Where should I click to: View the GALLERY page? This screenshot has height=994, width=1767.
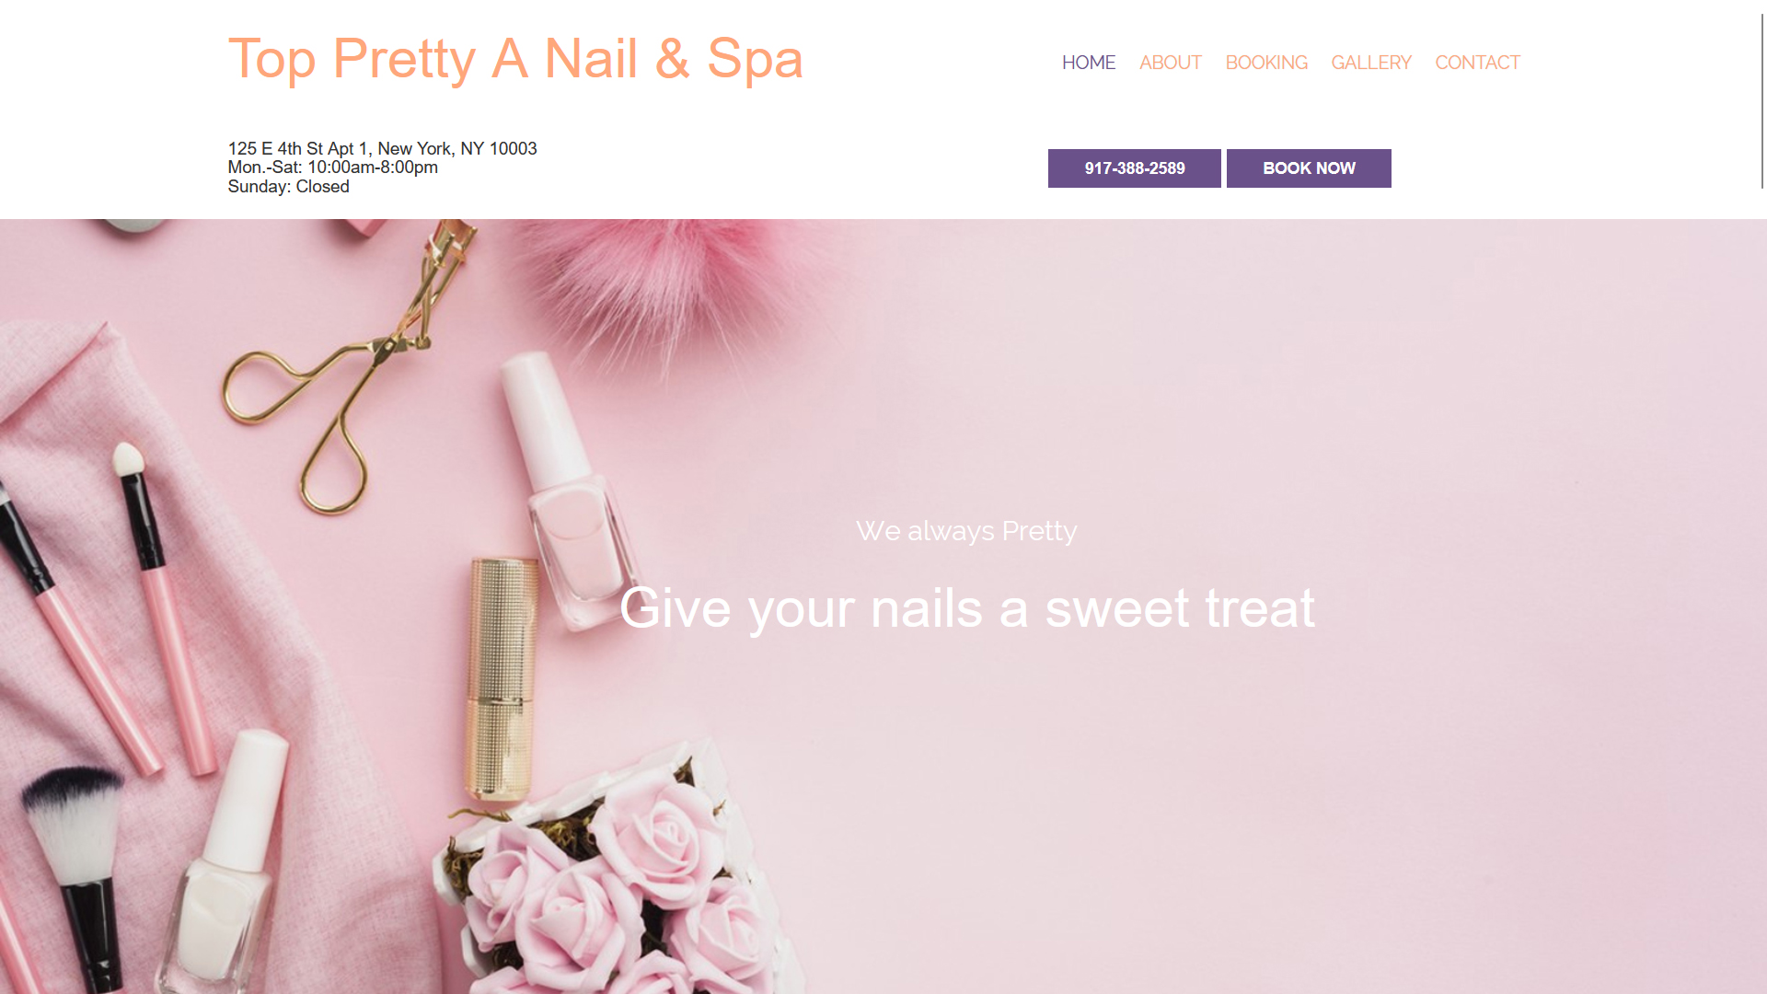[1371, 63]
